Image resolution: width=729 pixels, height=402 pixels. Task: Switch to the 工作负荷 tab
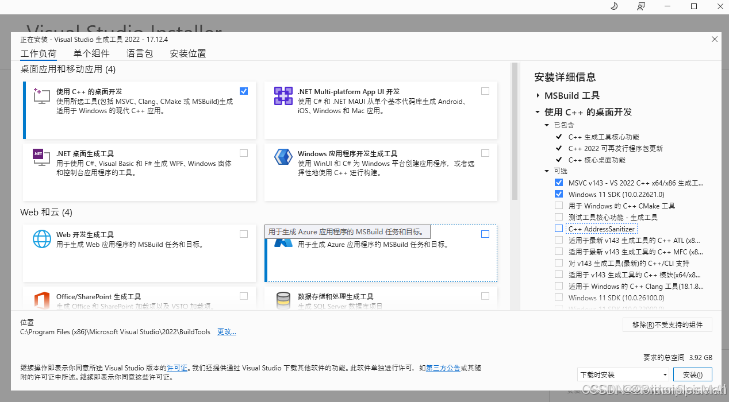coord(39,54)
